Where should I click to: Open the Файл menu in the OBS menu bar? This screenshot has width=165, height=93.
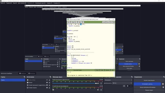(x=3, y=3)
